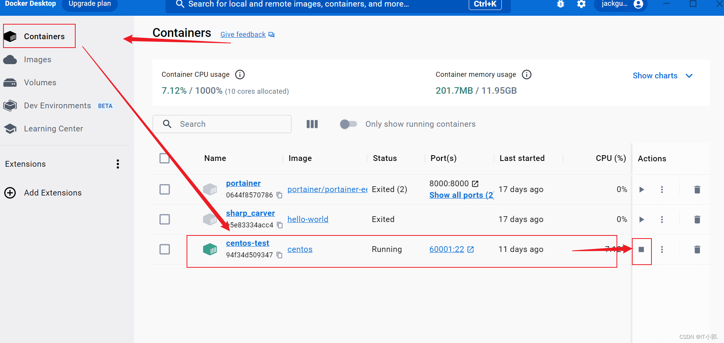Screen dimensions: 724x343
Task: Delete the sharp_carver container
Action: (697, 219)
